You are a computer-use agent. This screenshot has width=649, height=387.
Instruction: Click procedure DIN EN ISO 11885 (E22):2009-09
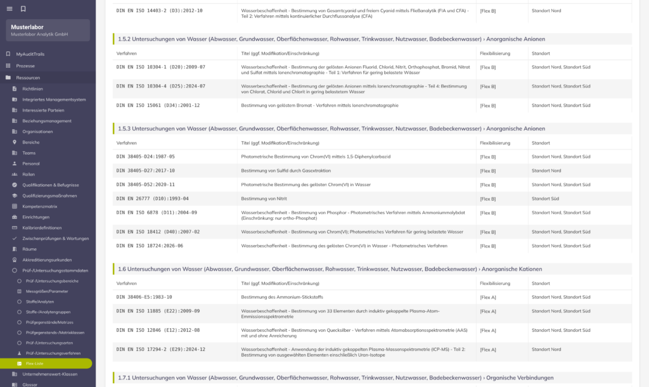coord(158,311)
